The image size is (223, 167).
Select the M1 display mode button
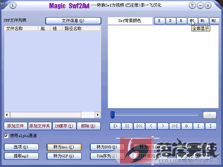pos(203,21)
